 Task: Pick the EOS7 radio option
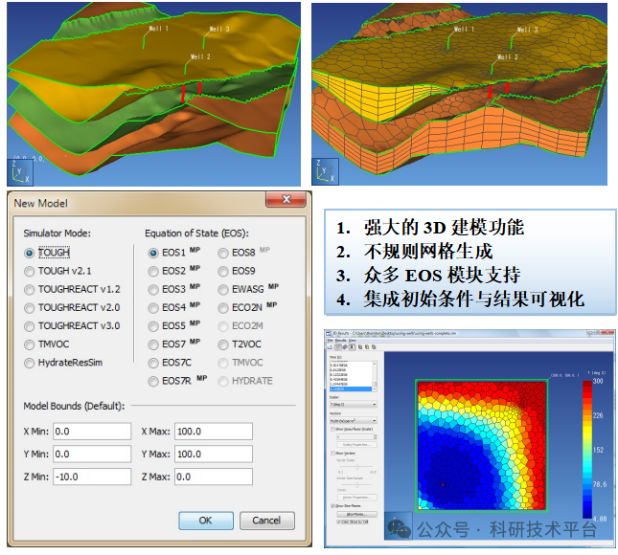click(153, 344)
